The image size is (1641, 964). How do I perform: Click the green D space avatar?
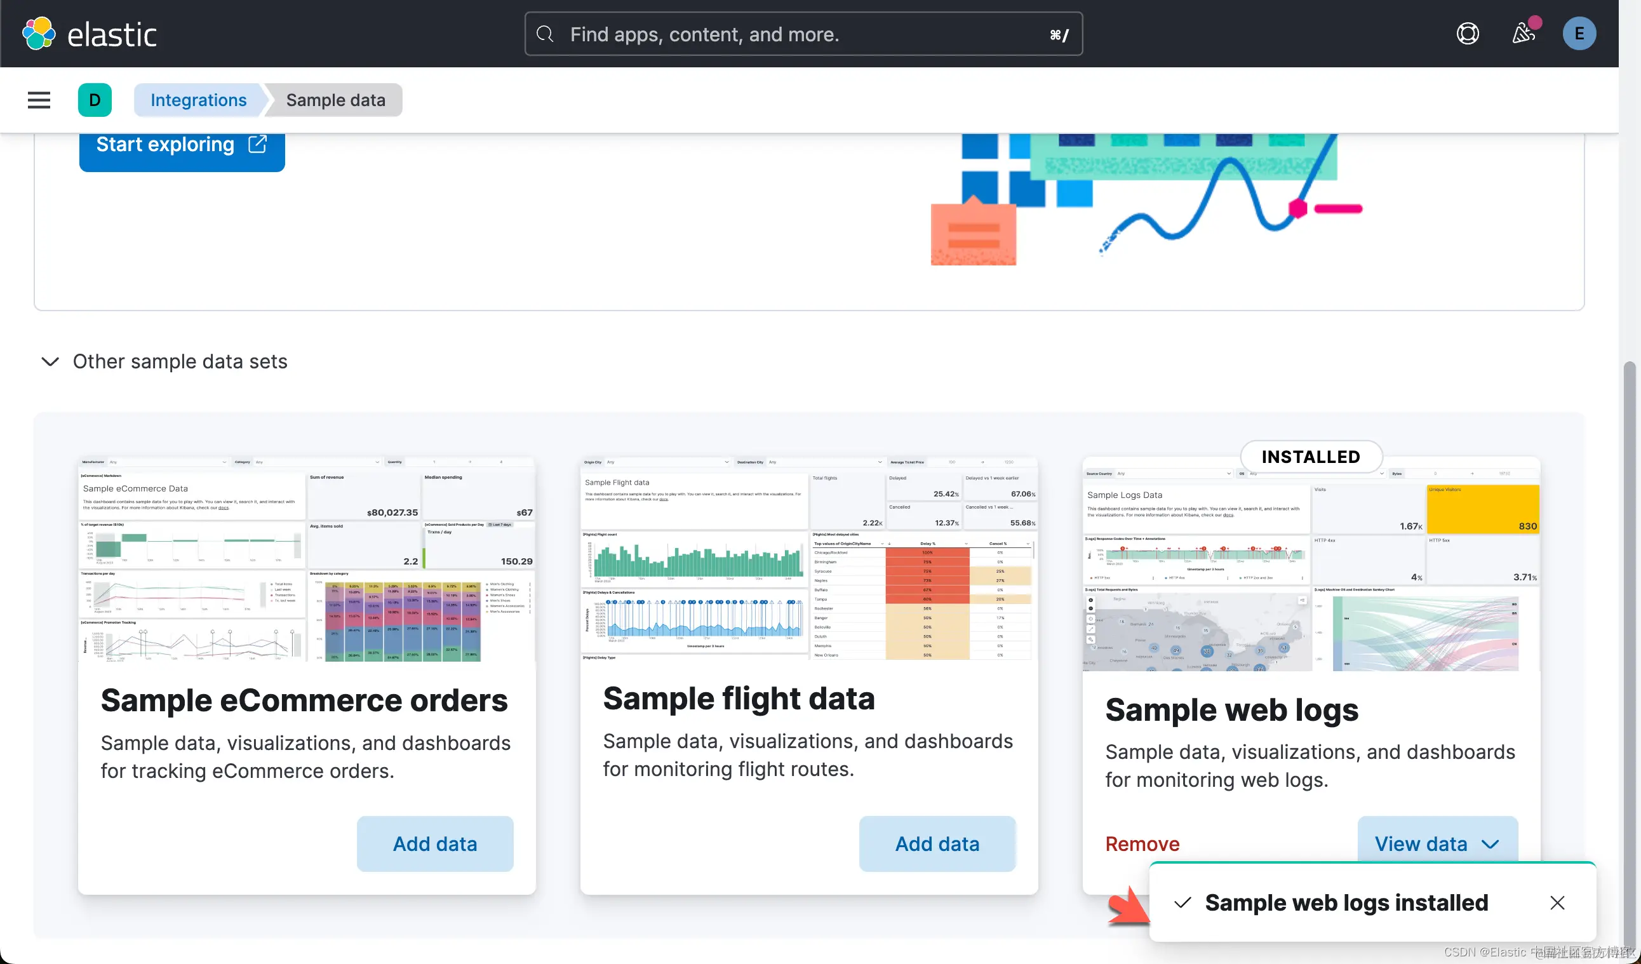pos(95,100)
